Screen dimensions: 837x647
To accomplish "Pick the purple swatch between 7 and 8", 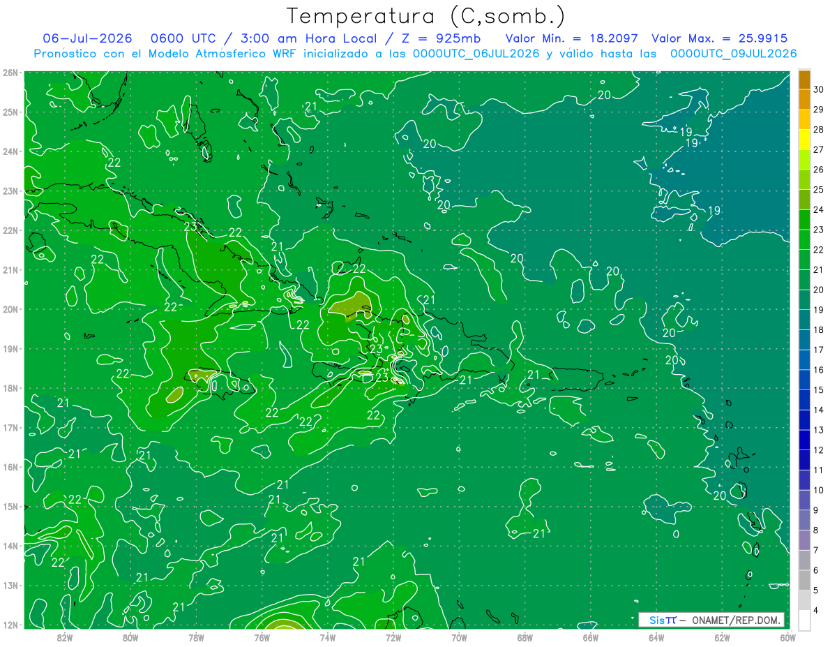I will 804,540.
